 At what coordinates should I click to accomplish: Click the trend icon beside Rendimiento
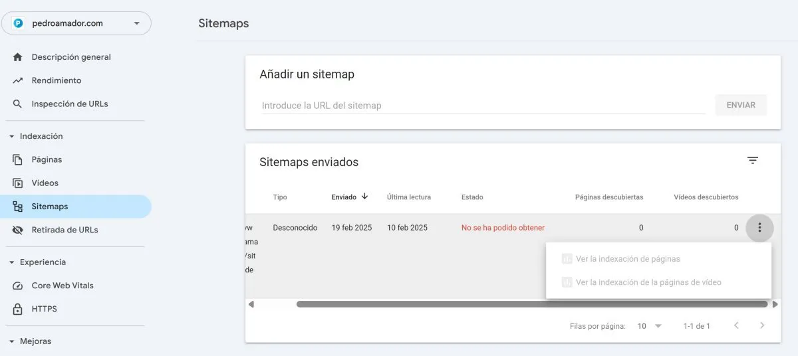(18, 80)
